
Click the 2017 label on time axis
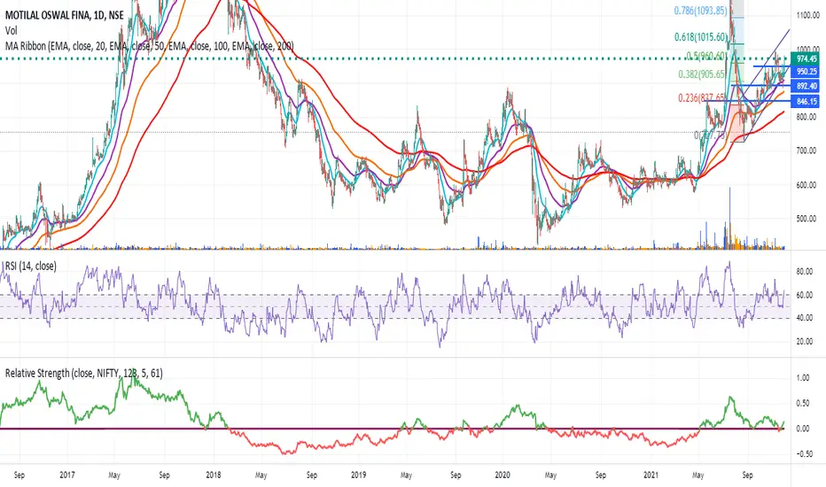(x=66, y=475)
